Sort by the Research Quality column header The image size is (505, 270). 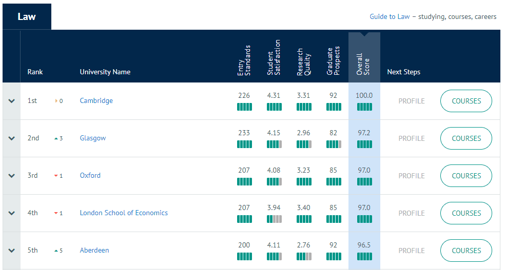pyautogui.click(x=303, y=62)
